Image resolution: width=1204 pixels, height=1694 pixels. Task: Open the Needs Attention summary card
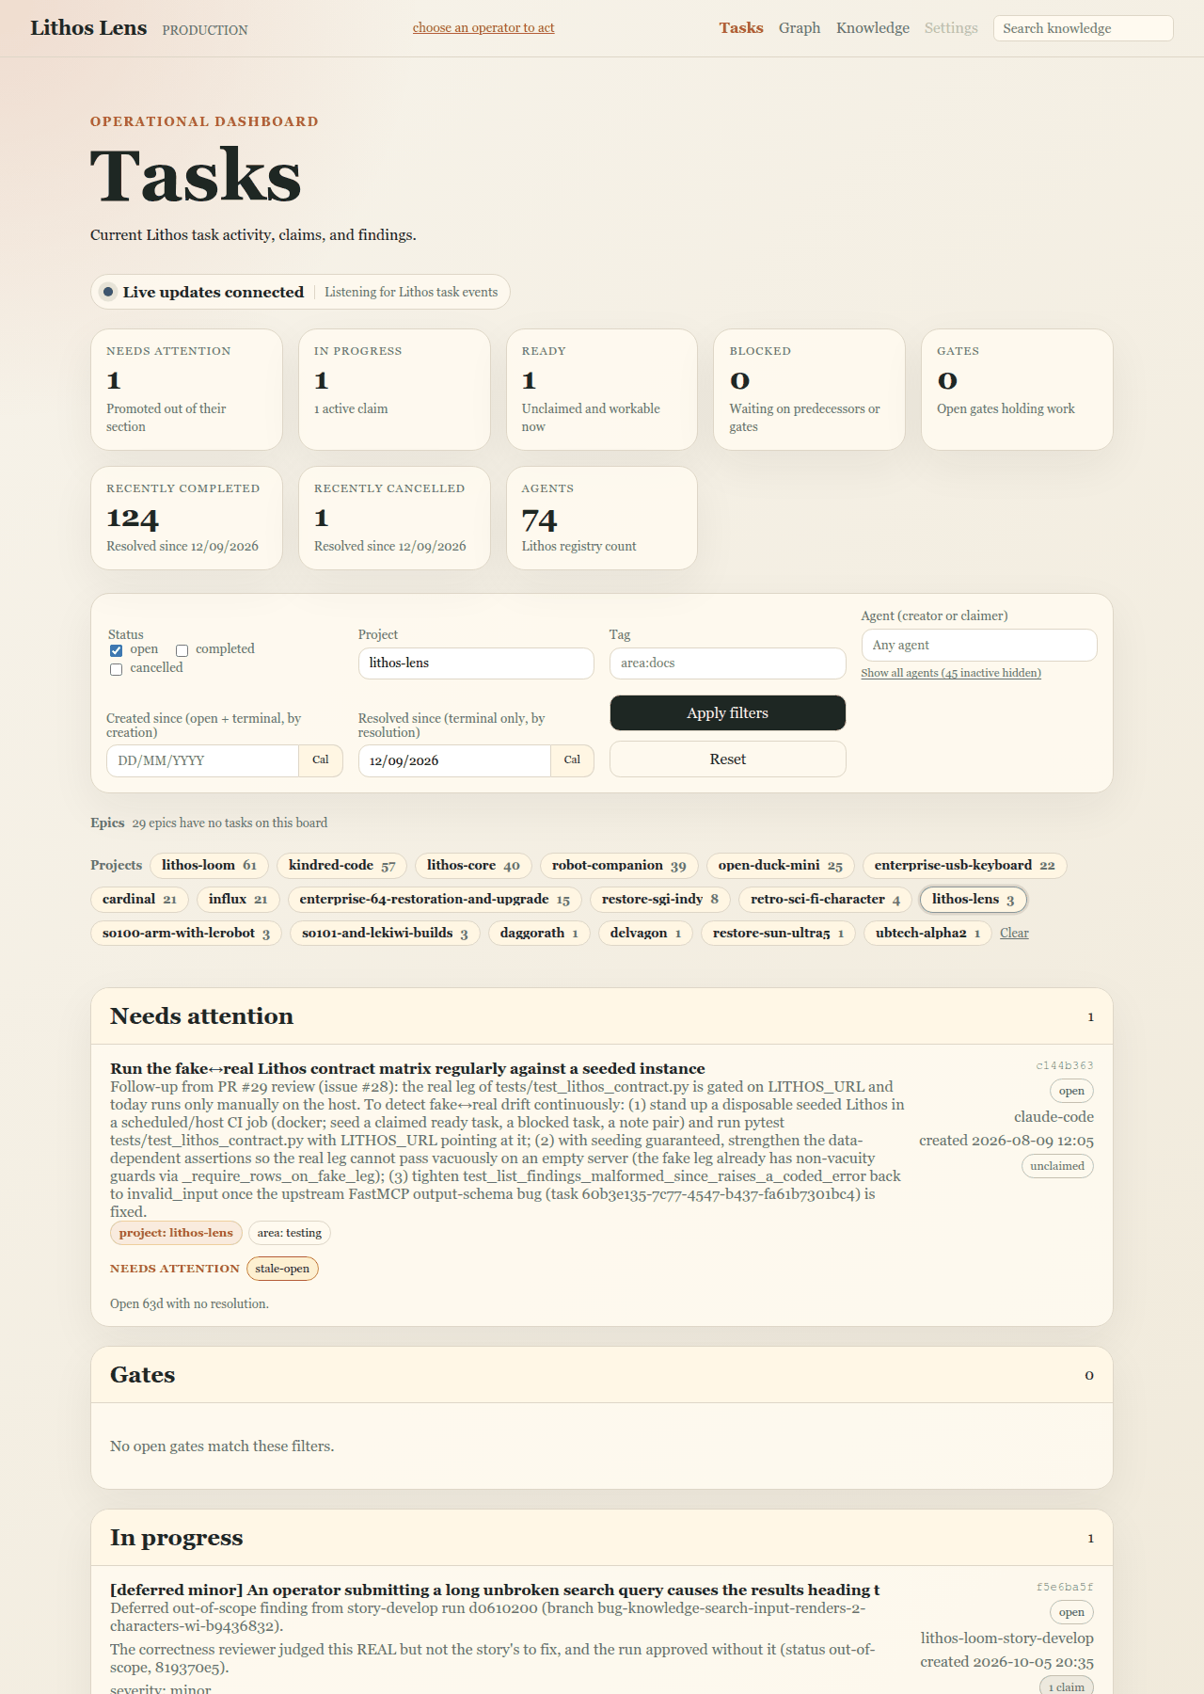click(187, 390)
